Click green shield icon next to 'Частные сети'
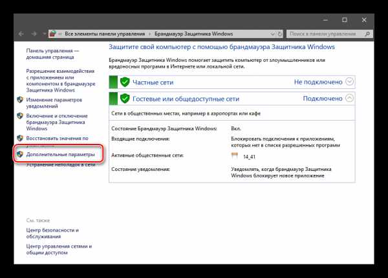Screen dimensions: 388x278 click(x=125, y=82)
